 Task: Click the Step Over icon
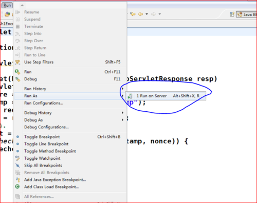(17, 41)
